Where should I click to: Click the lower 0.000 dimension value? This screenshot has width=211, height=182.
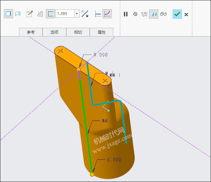coord(114,160)
